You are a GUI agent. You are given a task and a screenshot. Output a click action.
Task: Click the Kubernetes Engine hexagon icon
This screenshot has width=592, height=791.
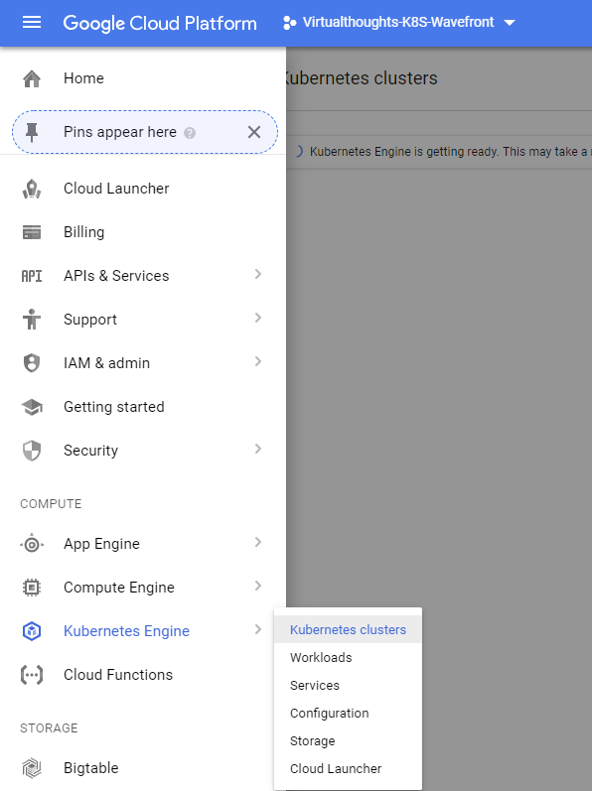coord(32,631)
